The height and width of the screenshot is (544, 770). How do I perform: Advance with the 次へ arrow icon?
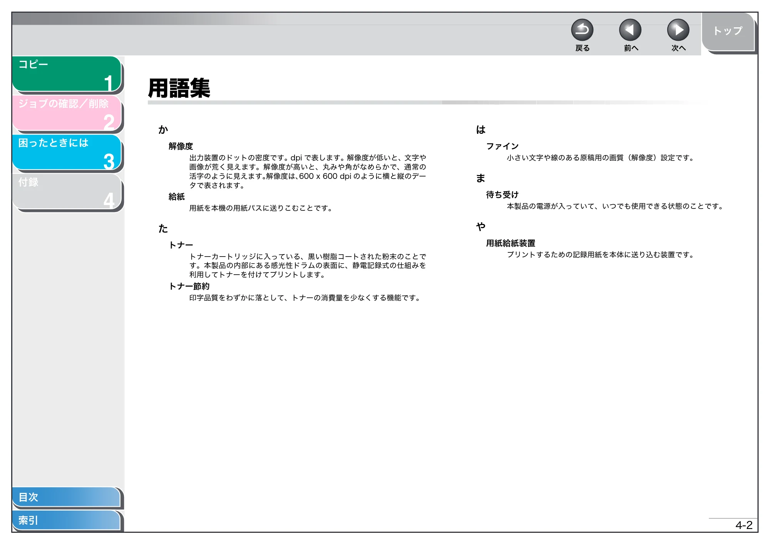[678, 30]
